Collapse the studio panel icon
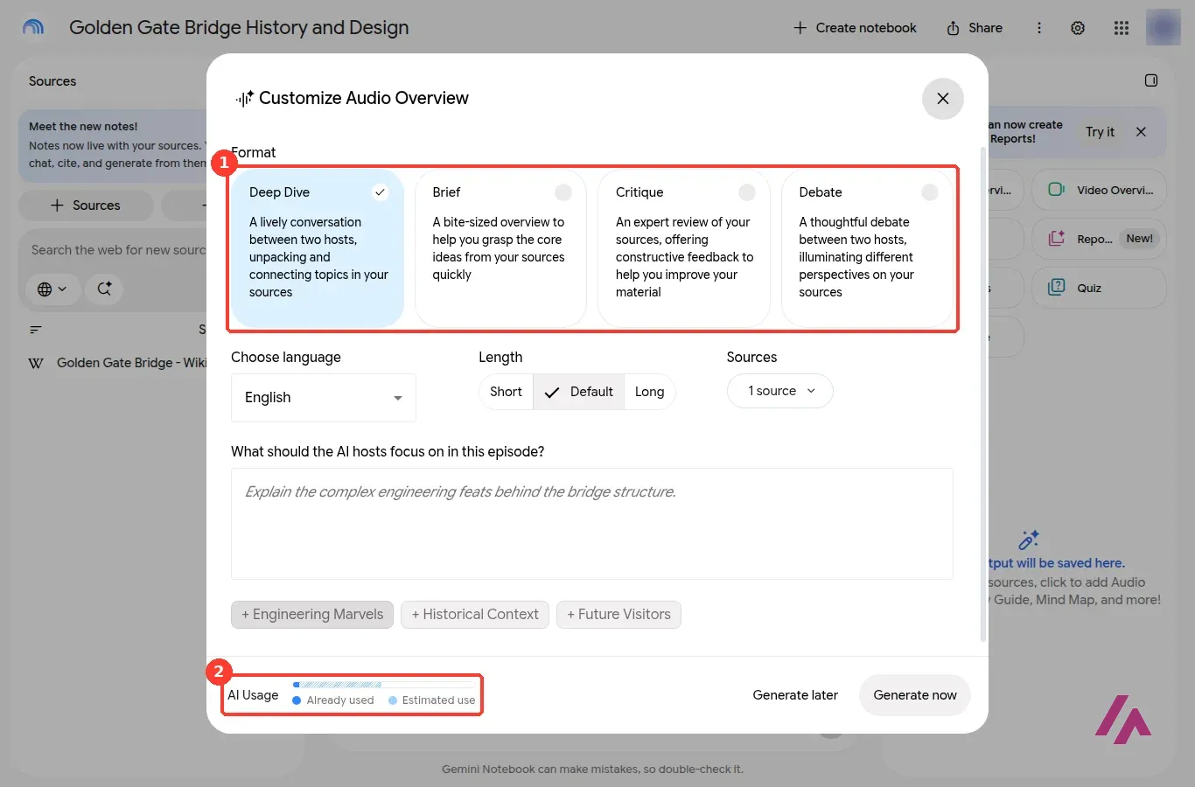This screenshot has height=787, width=1195. tap(1151, 80)
